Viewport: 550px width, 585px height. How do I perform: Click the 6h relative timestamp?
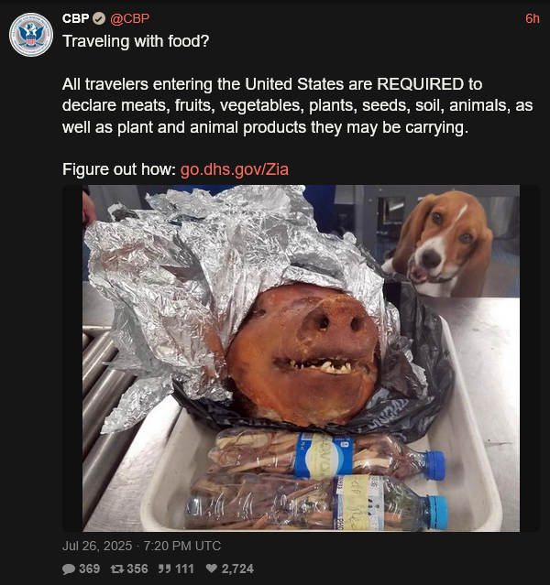pyautogui.click(x=533, y=18)
